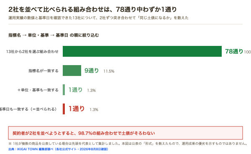251x154 pixels.
Task: Click the thin light green bar
Action: click(x=64, y=90)
